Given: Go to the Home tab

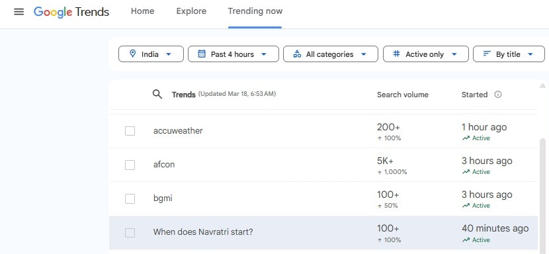Looking at the screenshot, I should [142, 11].
